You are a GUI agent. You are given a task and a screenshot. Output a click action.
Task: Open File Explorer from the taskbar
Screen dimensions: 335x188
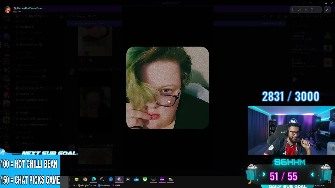(76, 179)
